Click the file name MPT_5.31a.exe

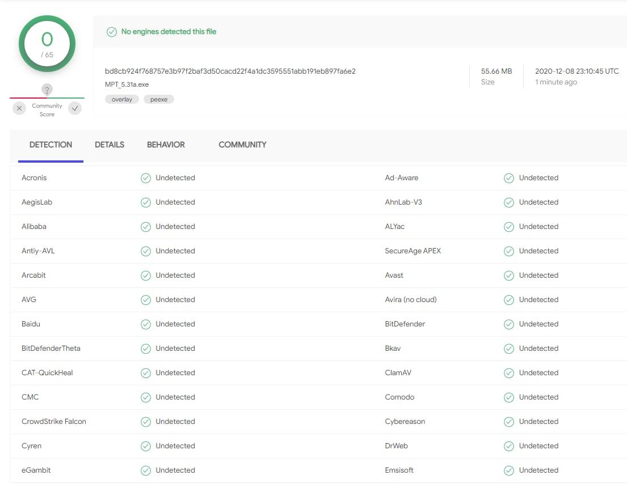point(127,84)
